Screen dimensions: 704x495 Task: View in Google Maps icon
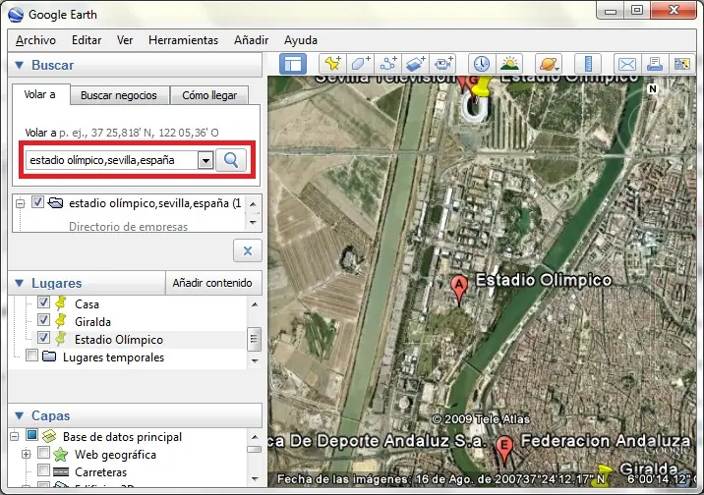[682, 64]
